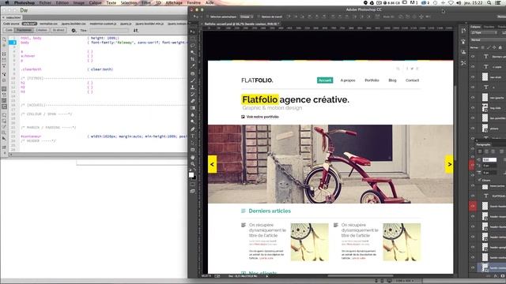
Task: Click the Titre input field in Dreamweaver
Action: [x=108, y=30]
